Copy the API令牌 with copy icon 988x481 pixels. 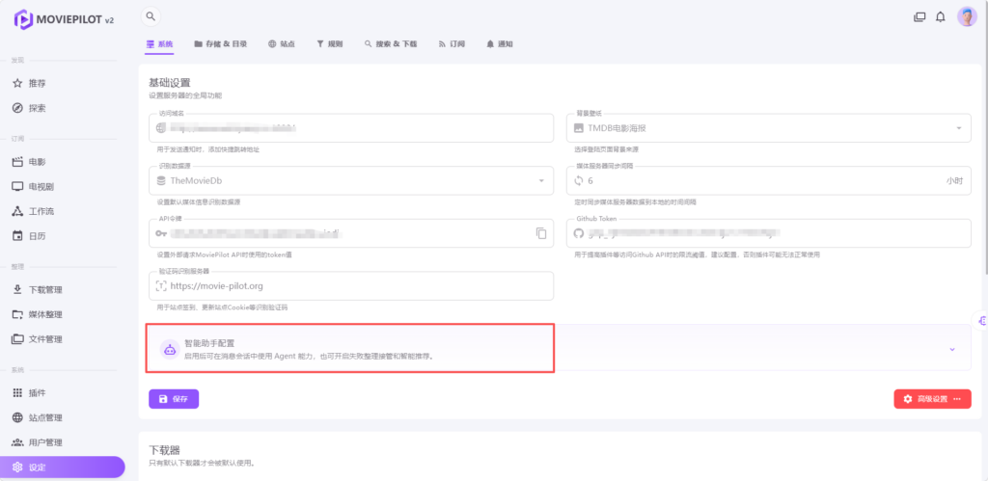click(541, 233)
